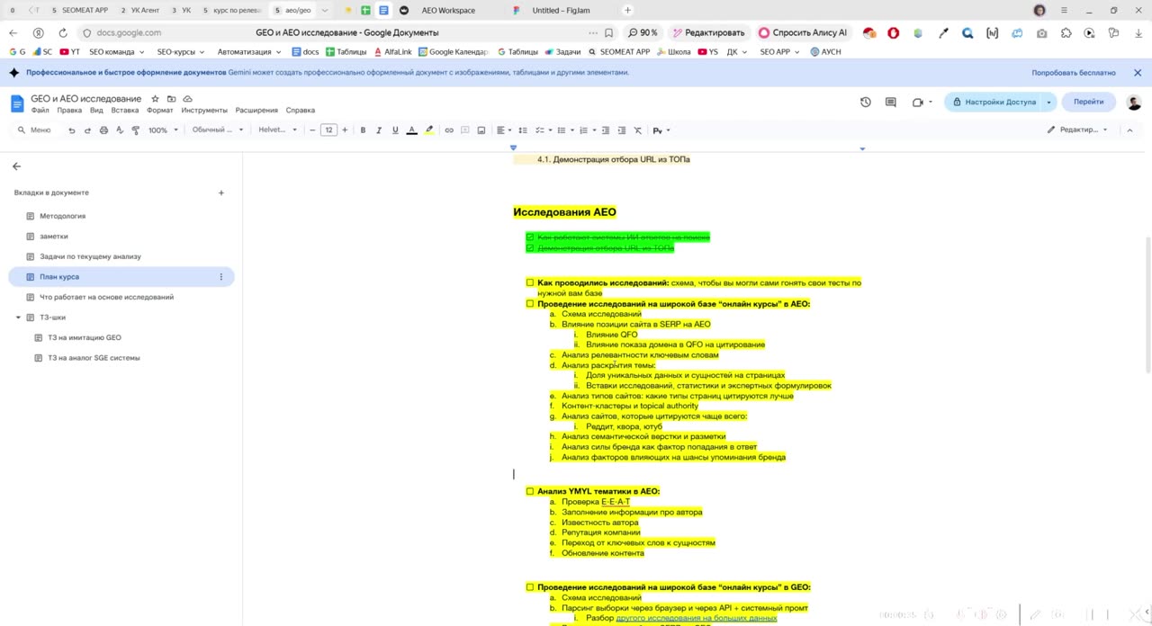Dismiss the Gemini promo banner

1138,73
